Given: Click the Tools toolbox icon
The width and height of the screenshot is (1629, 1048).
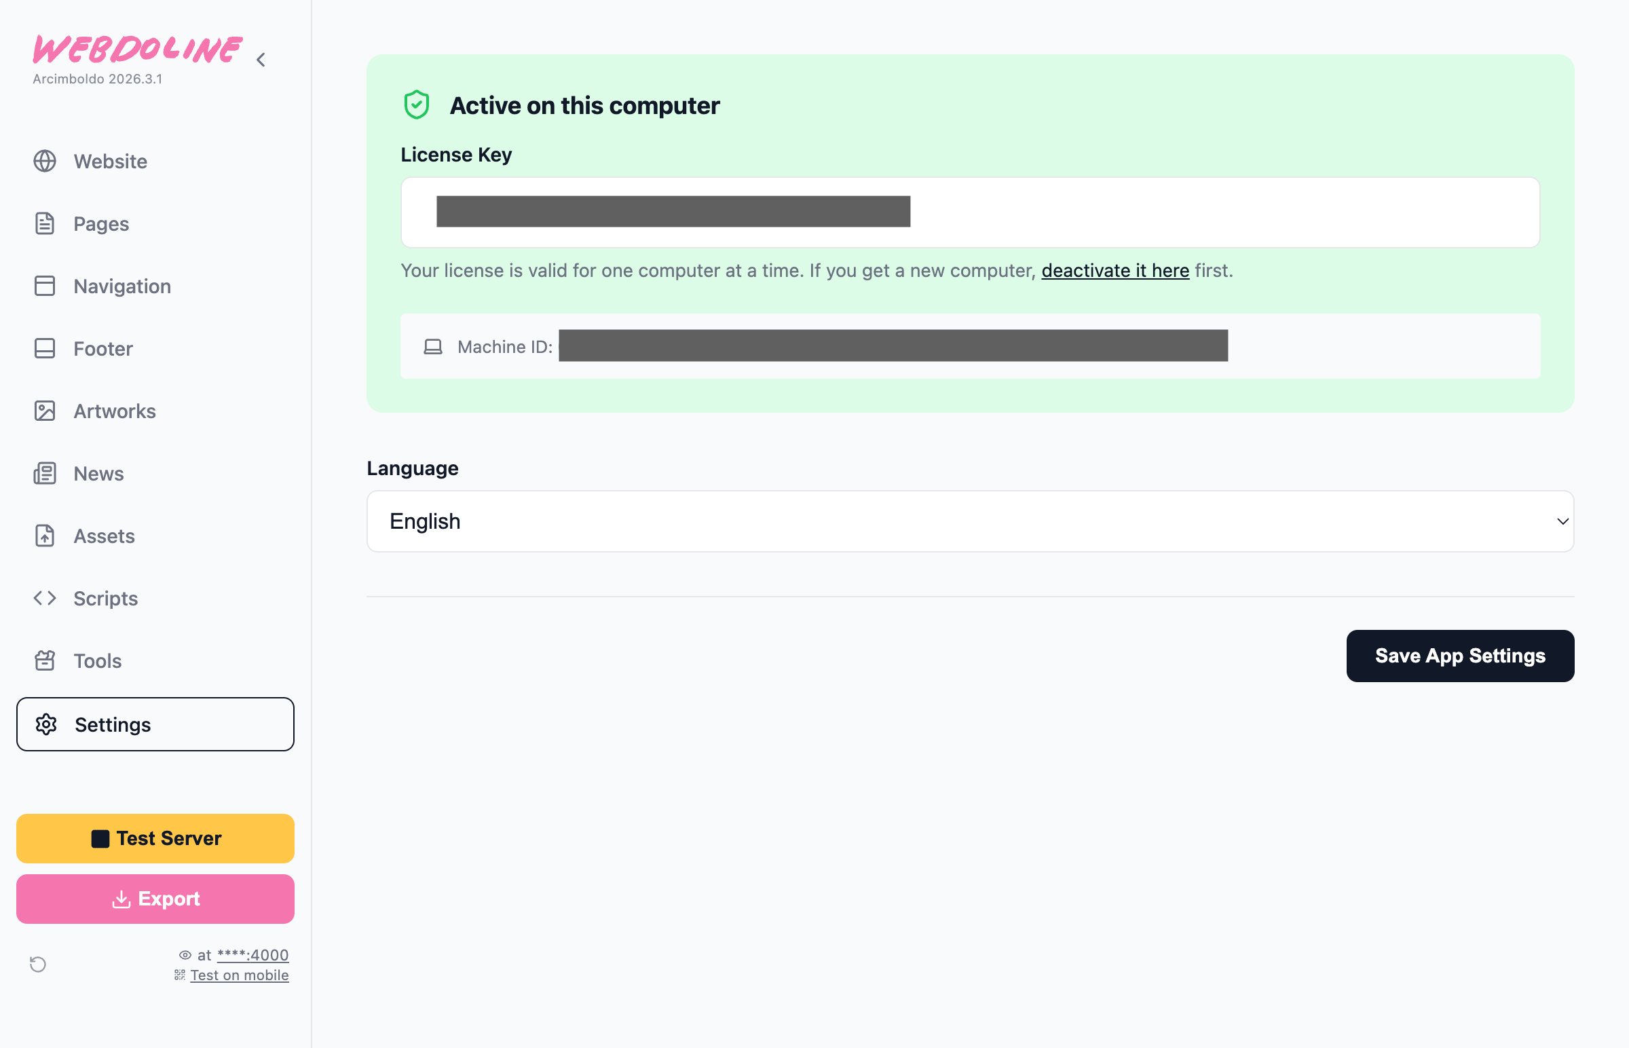Looking at the screenshot, I should pos(45,661).
